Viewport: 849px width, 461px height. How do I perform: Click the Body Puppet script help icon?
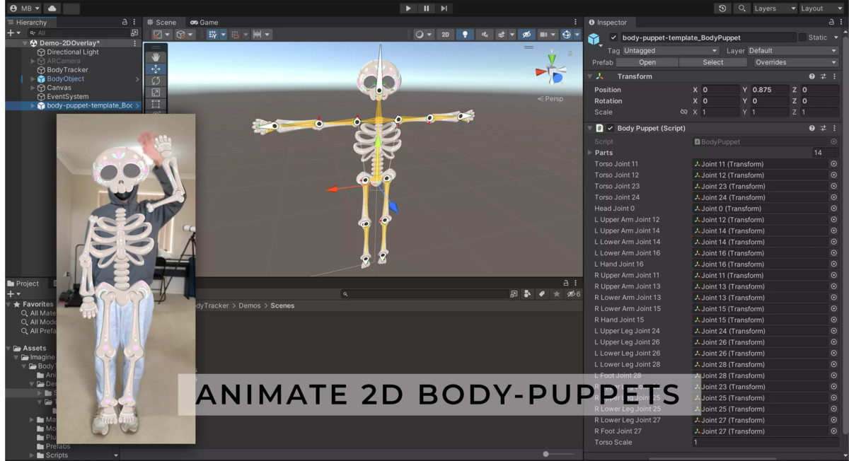pyautogui.click(x=811, y=128)
